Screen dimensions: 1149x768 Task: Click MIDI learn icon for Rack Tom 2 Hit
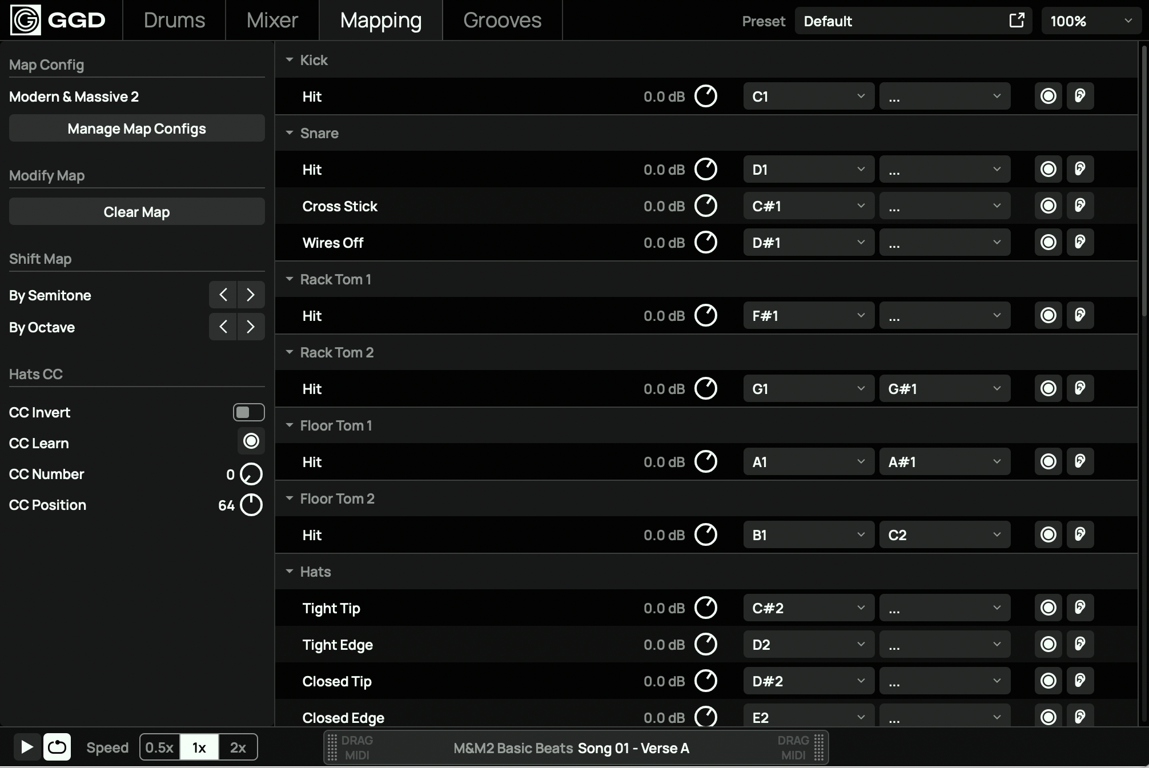tap(1048, 388)
